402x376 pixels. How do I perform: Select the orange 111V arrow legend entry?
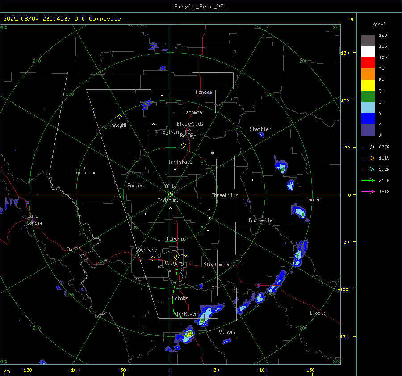[x=368, y=158]
